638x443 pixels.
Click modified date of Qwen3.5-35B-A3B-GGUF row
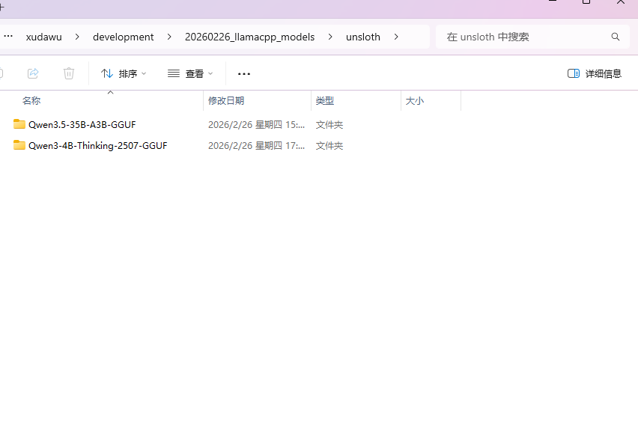256,125
